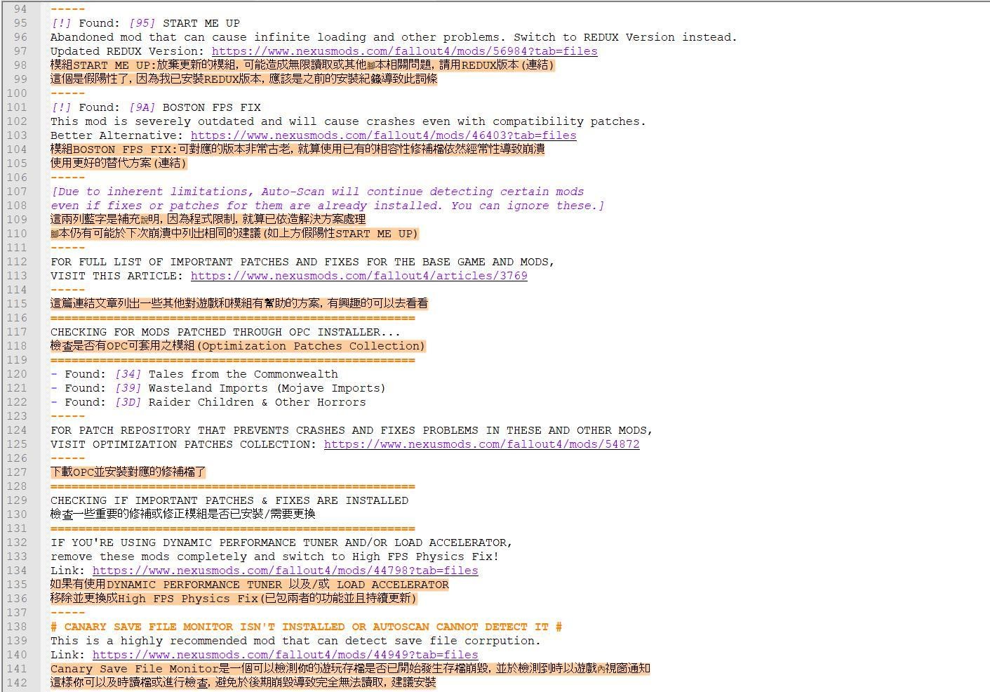The width and height of the screenshot is (990, 692).
Task: Click orange heading "# CANARY SAVE FILE MONITOR ISN'T INSTALLED"
Action: pyautogui.click(x=306, y=627)
